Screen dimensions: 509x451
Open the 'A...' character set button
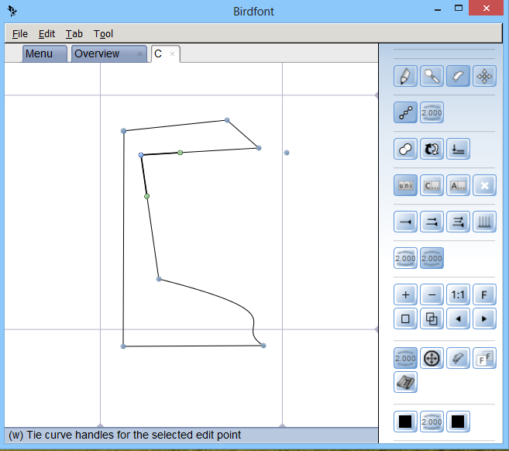click(x=458, y=185)
